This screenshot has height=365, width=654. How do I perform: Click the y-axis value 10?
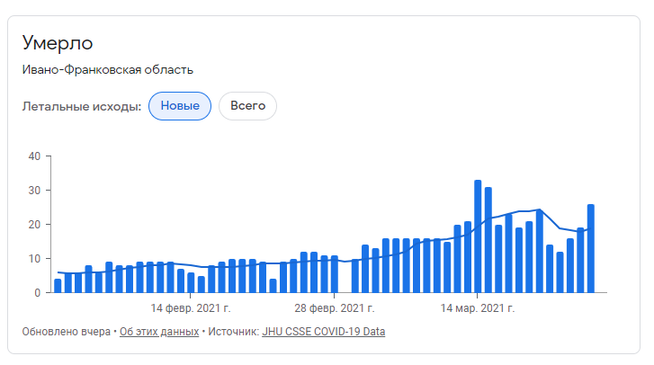pos(35,259)
